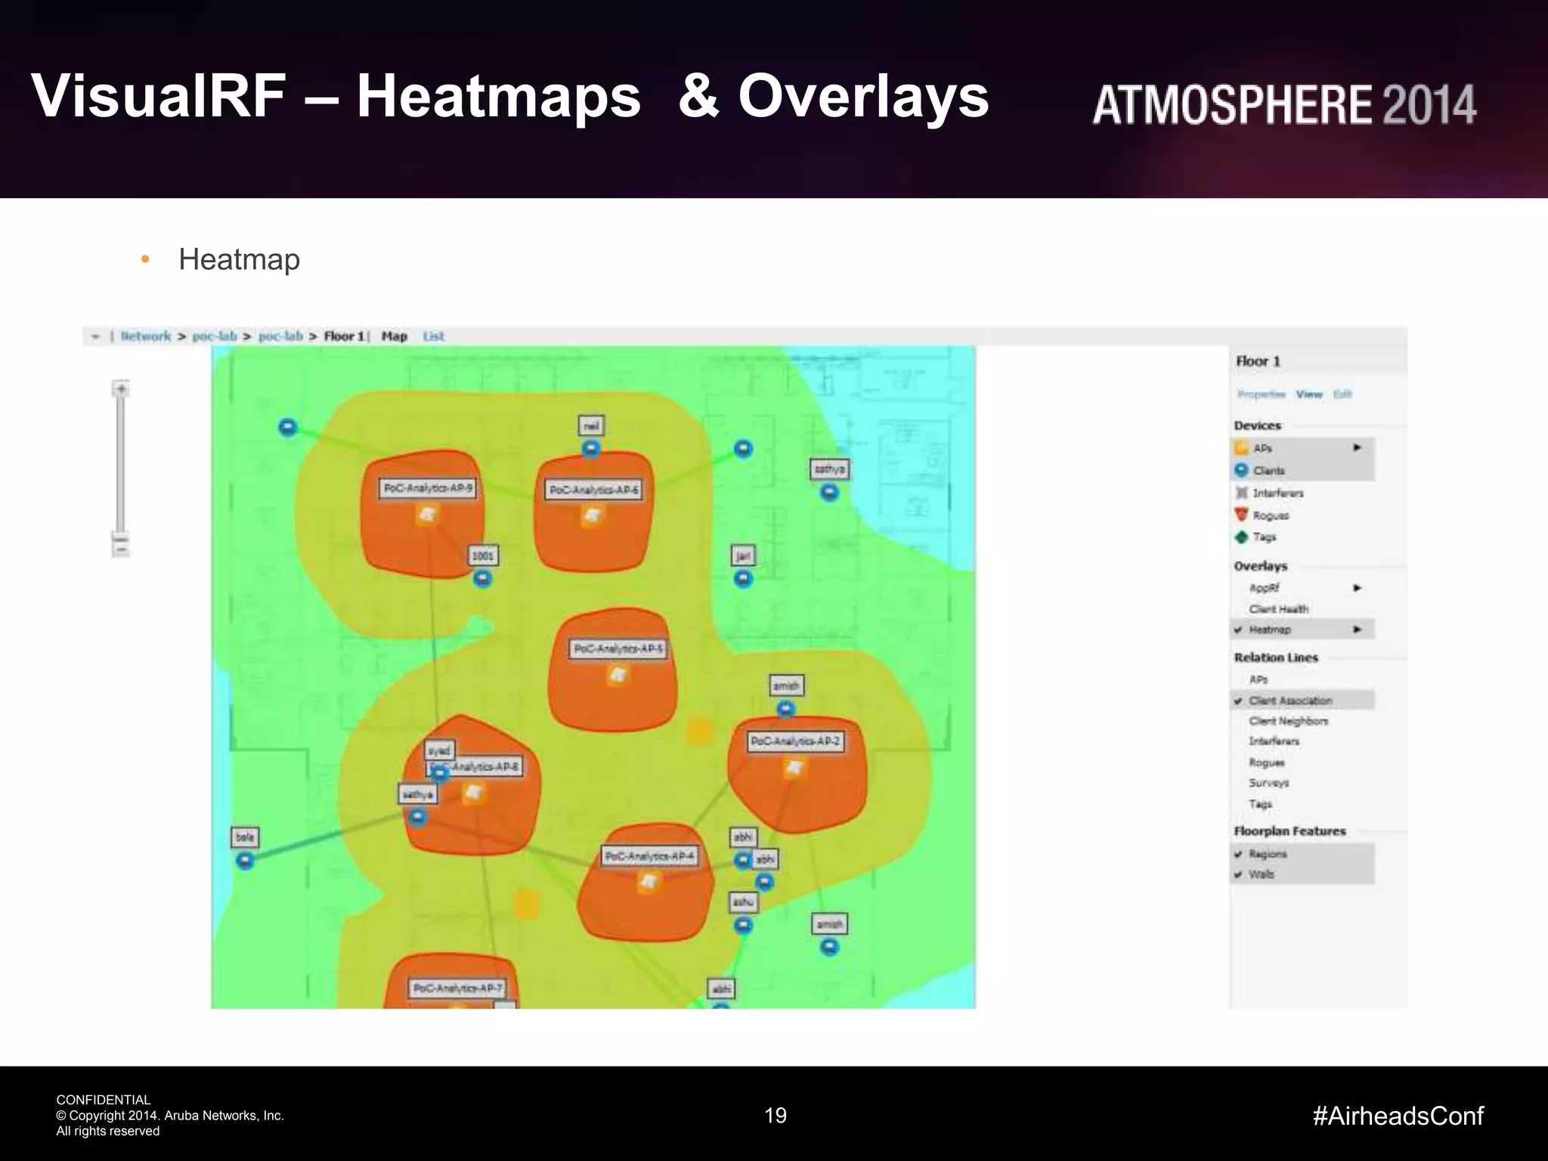Open second poc-lab breadcrumb link
1548x1161 pixels.
280,336
